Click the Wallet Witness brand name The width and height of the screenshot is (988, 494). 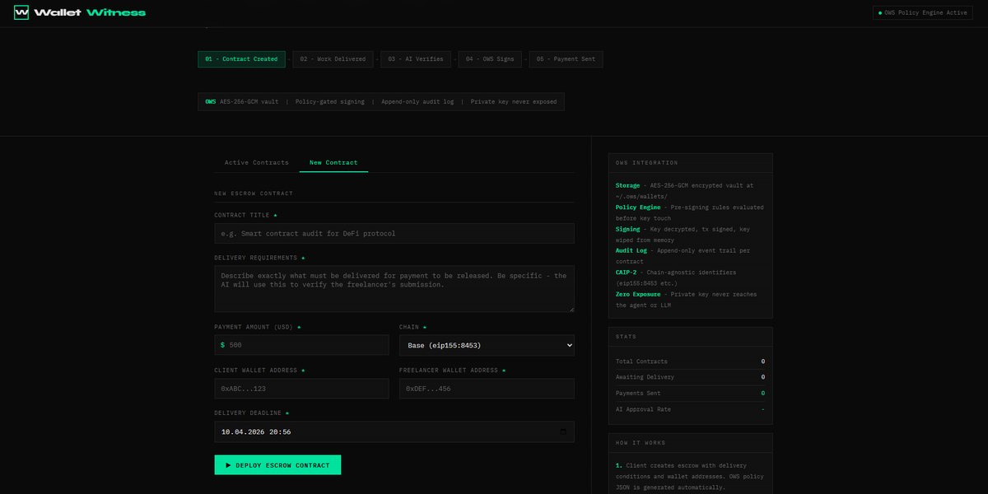click(91, 13)
